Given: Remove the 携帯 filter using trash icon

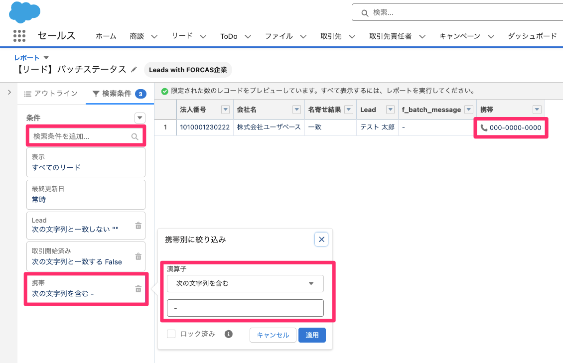Looking at the screenshot, I should 139,289.
